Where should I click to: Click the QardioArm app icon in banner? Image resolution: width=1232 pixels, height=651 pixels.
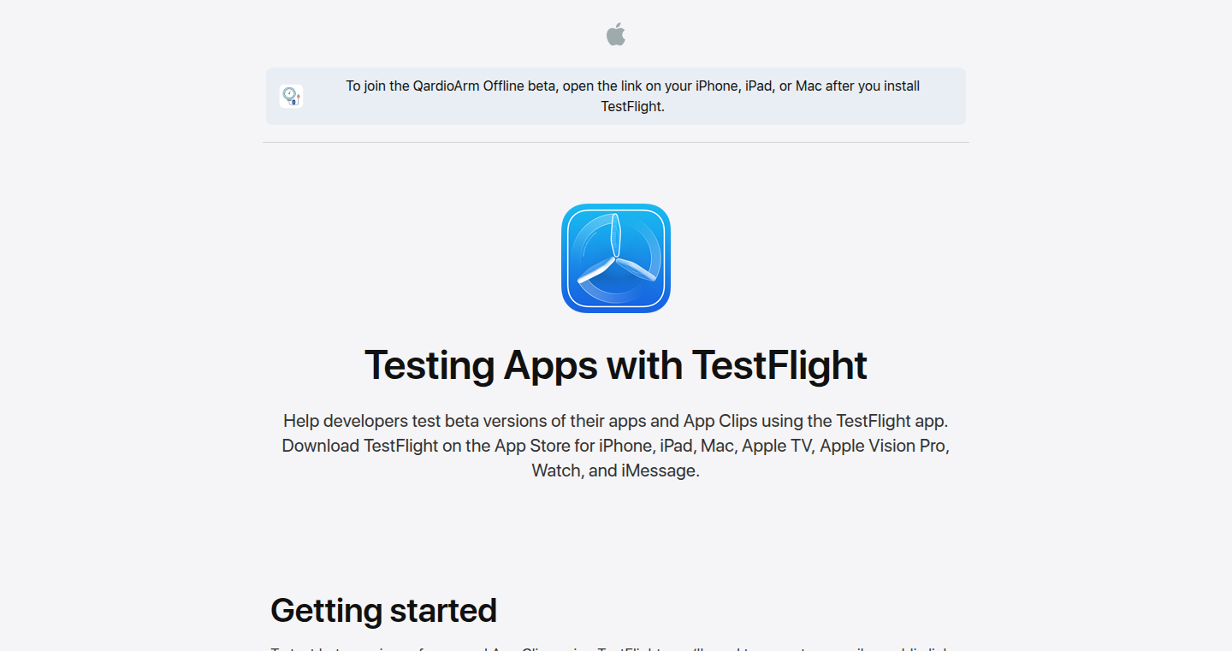click(x=291, y=96)
